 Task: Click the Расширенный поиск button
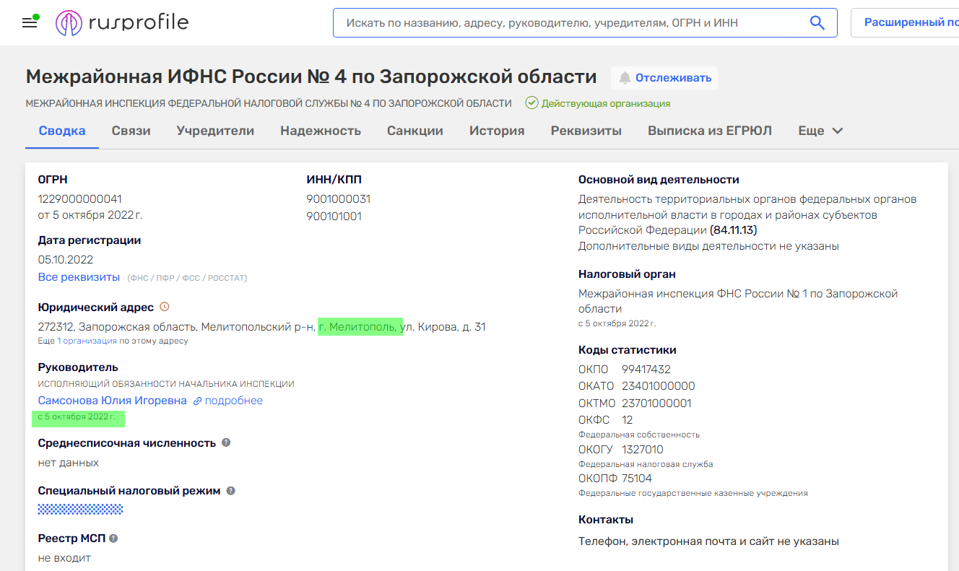coord(910,22)
